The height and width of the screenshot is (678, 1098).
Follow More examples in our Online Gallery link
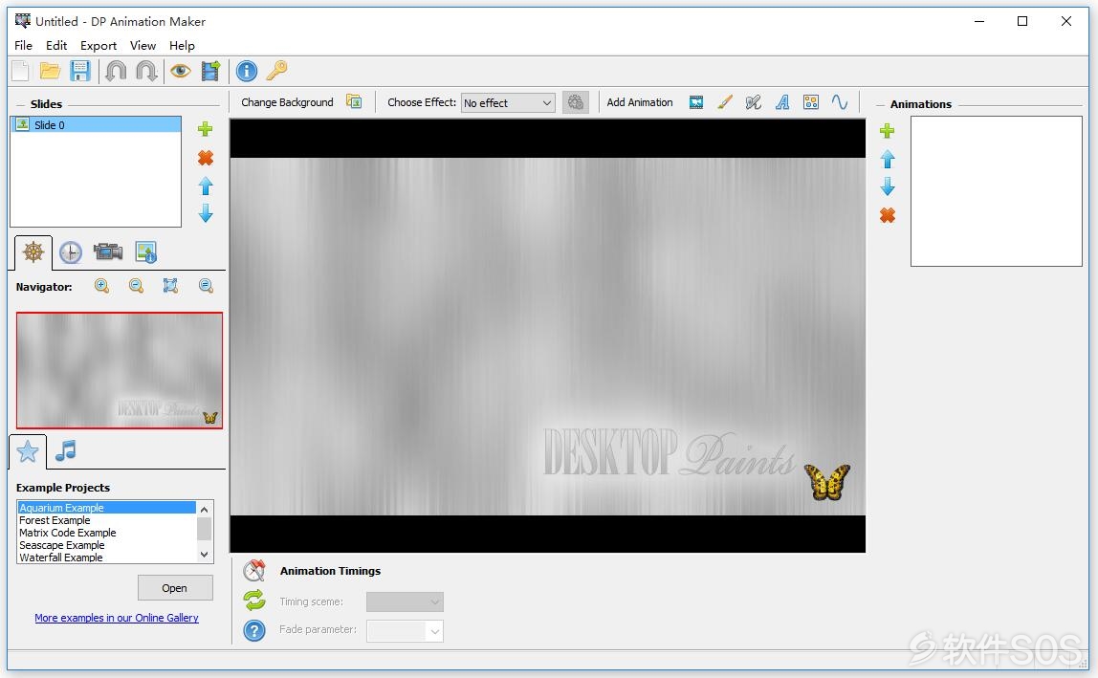(117, 618)
